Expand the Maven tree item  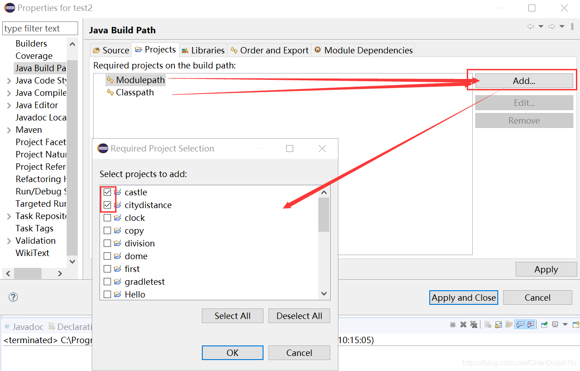tap(8, 130)
